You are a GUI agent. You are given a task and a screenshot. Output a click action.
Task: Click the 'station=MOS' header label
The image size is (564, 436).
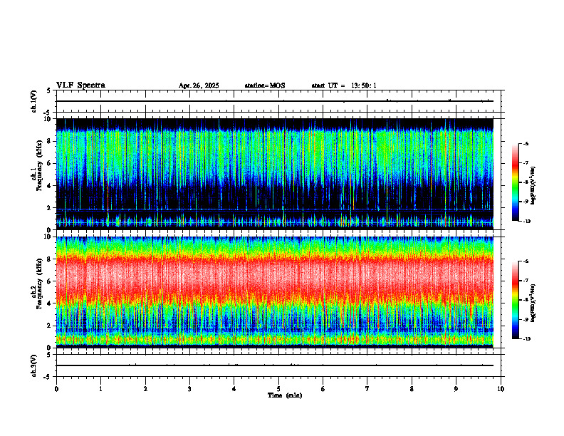[x=265, y=85]
